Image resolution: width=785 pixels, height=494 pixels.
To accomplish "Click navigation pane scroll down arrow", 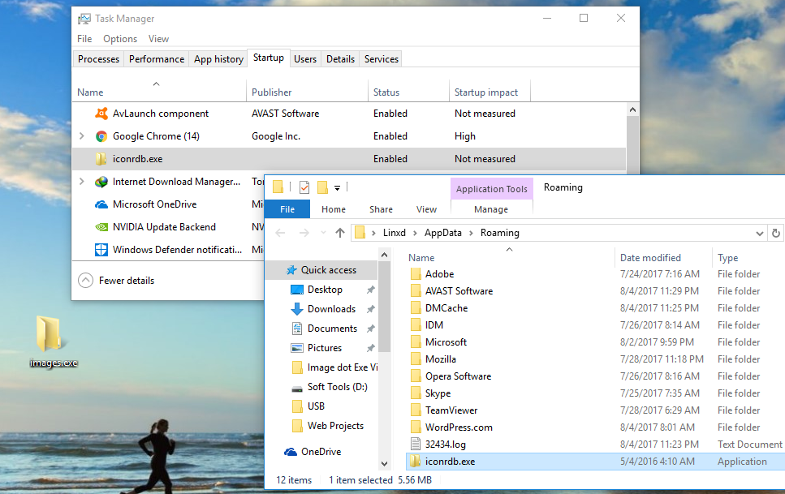I will point(384,464).
